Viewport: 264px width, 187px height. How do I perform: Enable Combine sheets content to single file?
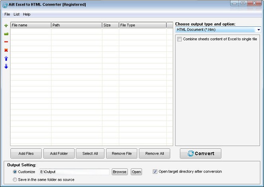tap(179, 39)
